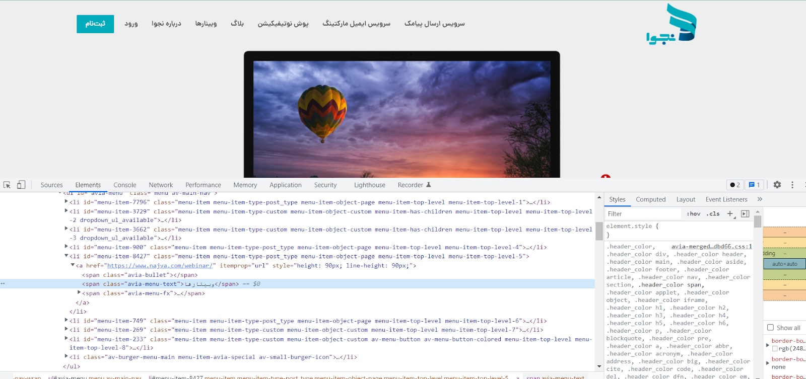
Task: Open the سرویس ارسال پیامک menu link
Action: (435, 24)
